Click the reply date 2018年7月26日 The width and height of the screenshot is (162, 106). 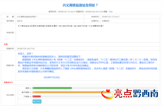click(52, 78)
